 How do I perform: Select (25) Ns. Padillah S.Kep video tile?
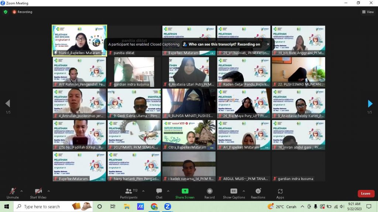click(79, 135)
